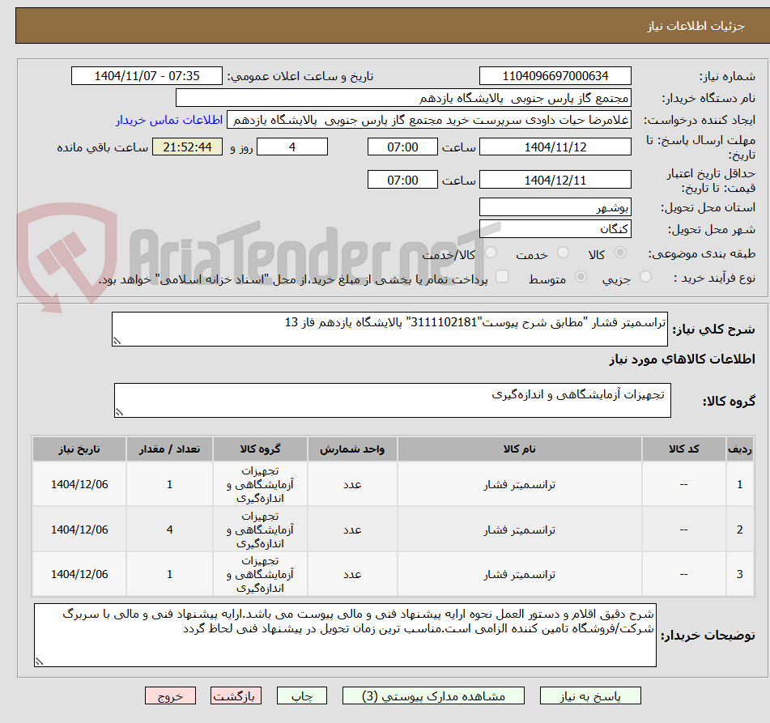This screenshot has height=723, width=770.
Task: Click the ردیف column header
Action: 739,449
